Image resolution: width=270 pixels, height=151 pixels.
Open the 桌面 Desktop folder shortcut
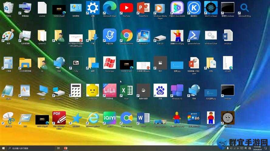click(93, 63)
